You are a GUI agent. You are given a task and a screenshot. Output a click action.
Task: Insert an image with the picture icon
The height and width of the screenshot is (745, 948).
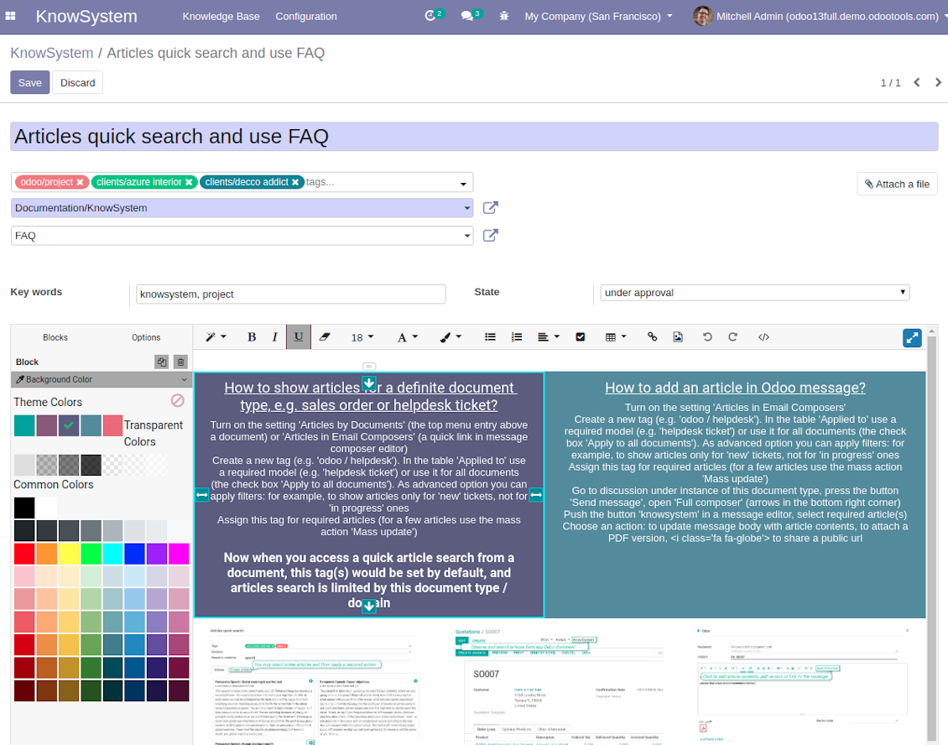click(x=678, y=337)
